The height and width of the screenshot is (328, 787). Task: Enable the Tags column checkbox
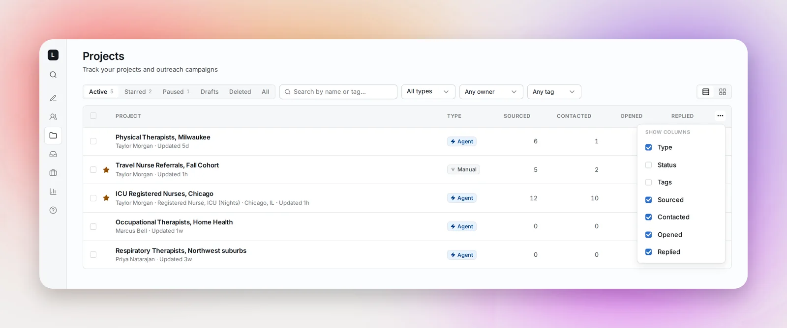[x=648, y=182]
